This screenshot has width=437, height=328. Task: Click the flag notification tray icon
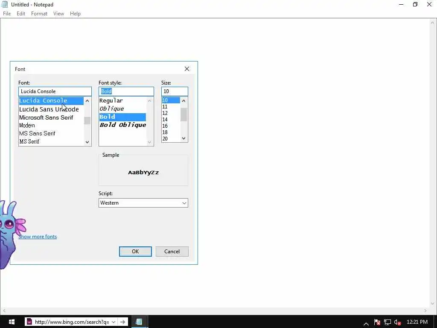[377, 322]
